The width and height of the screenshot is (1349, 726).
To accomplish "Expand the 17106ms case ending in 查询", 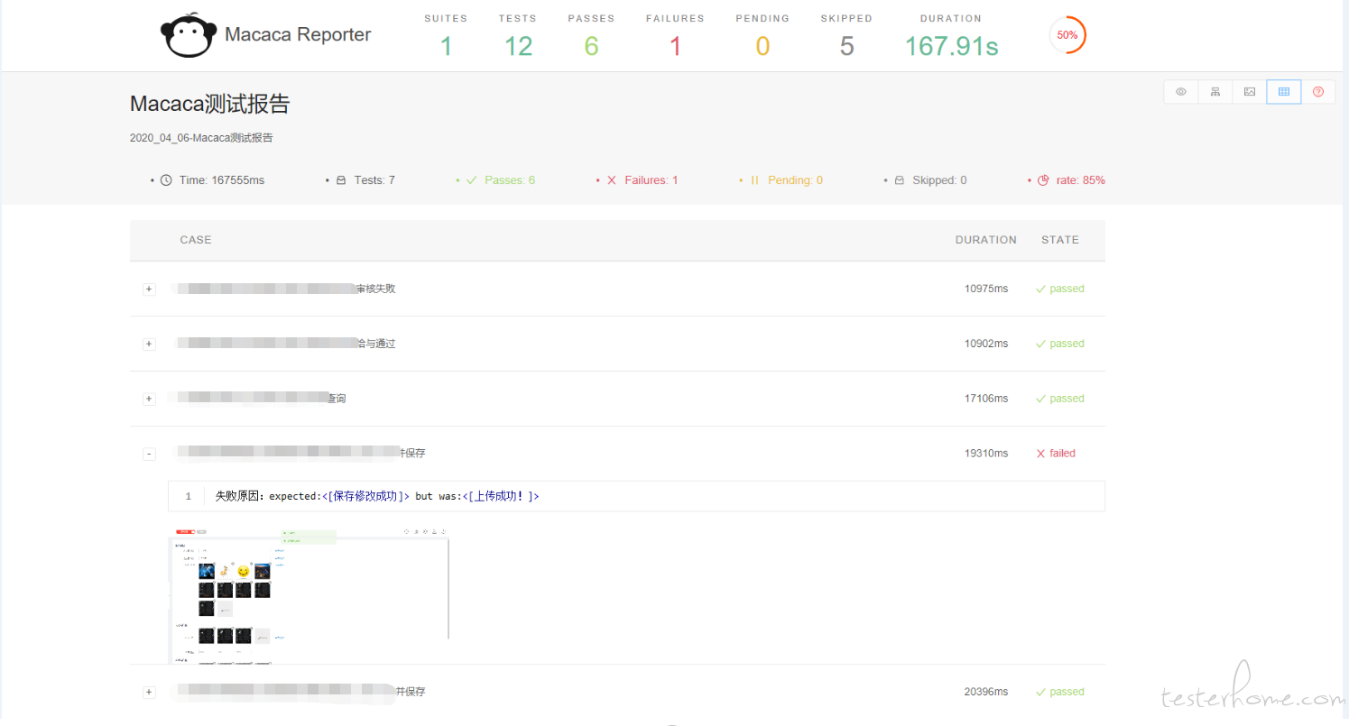I will [149, 399].
